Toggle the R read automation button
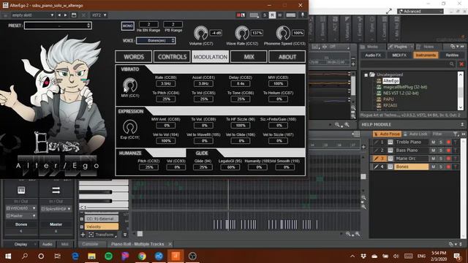Viewport: 468px width, 263px height. 272,15
